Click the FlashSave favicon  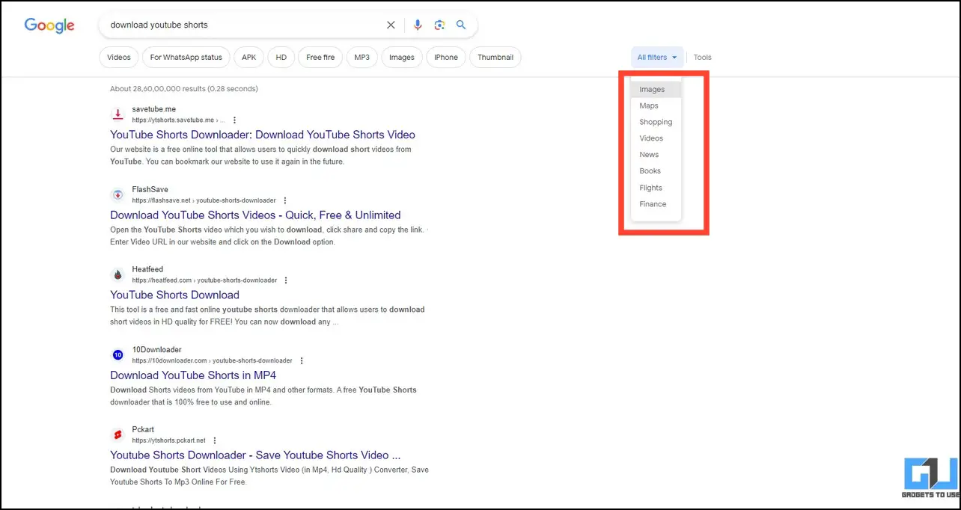(118, 194)
